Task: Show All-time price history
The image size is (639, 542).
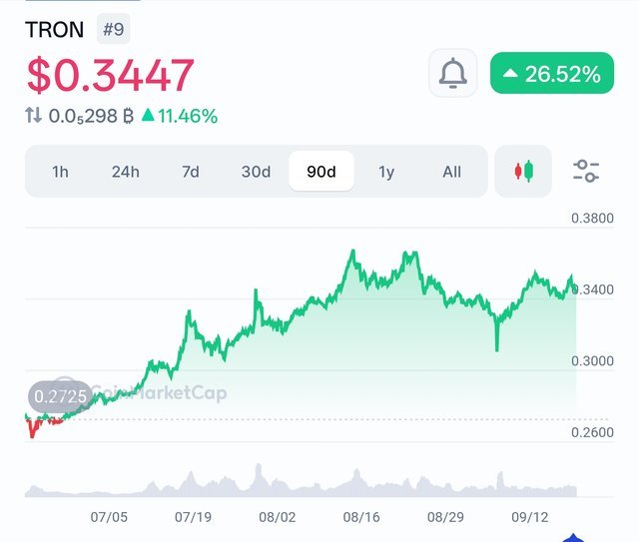Action: point(451,172)
